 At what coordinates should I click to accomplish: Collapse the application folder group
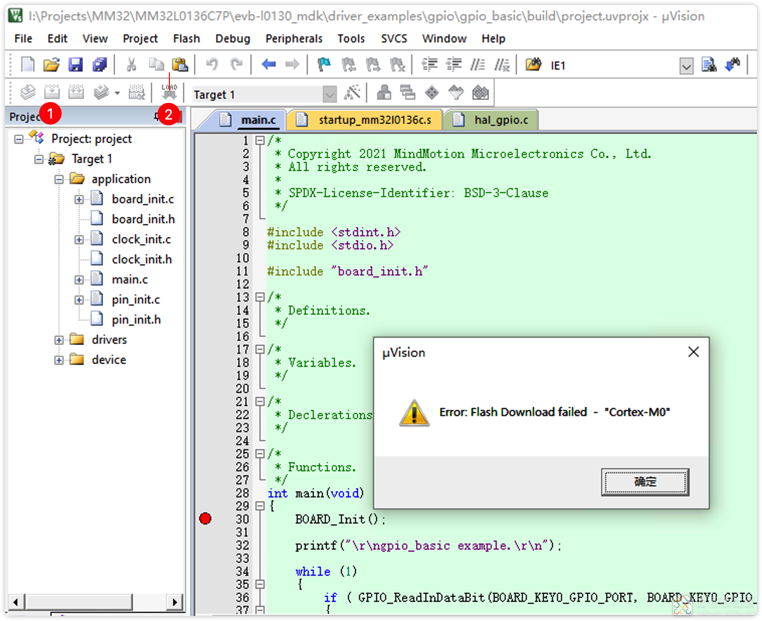59,179
